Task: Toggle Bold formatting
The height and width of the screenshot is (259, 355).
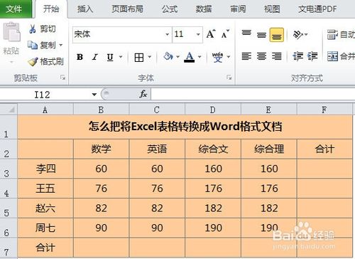Action: pyautogui.click(x=80, y=57)
